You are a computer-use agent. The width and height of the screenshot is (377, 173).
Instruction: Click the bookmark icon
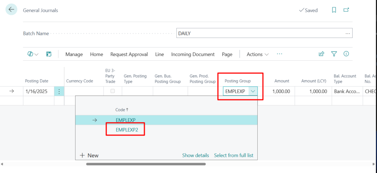334,10
